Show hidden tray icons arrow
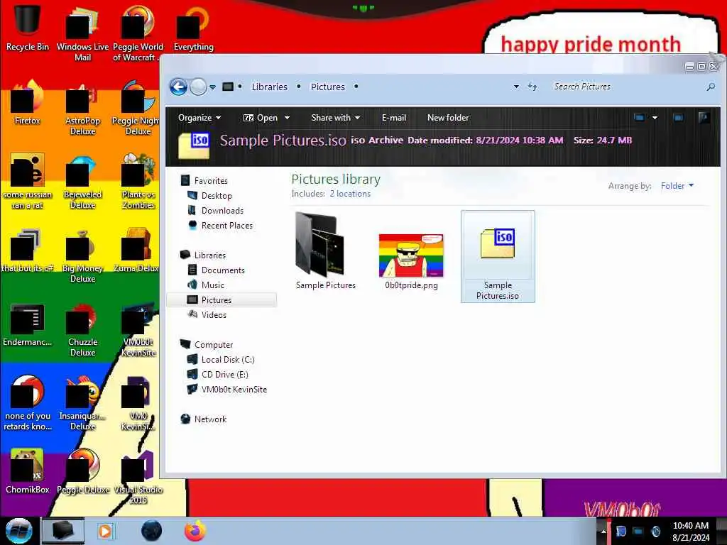The width and height of the screenshot is (727, 545). point(603,531)
